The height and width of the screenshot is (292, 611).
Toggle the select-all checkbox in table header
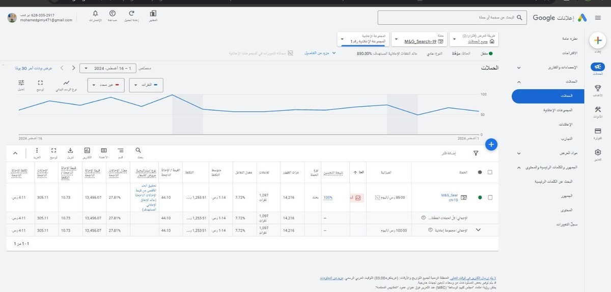(490, 172)
